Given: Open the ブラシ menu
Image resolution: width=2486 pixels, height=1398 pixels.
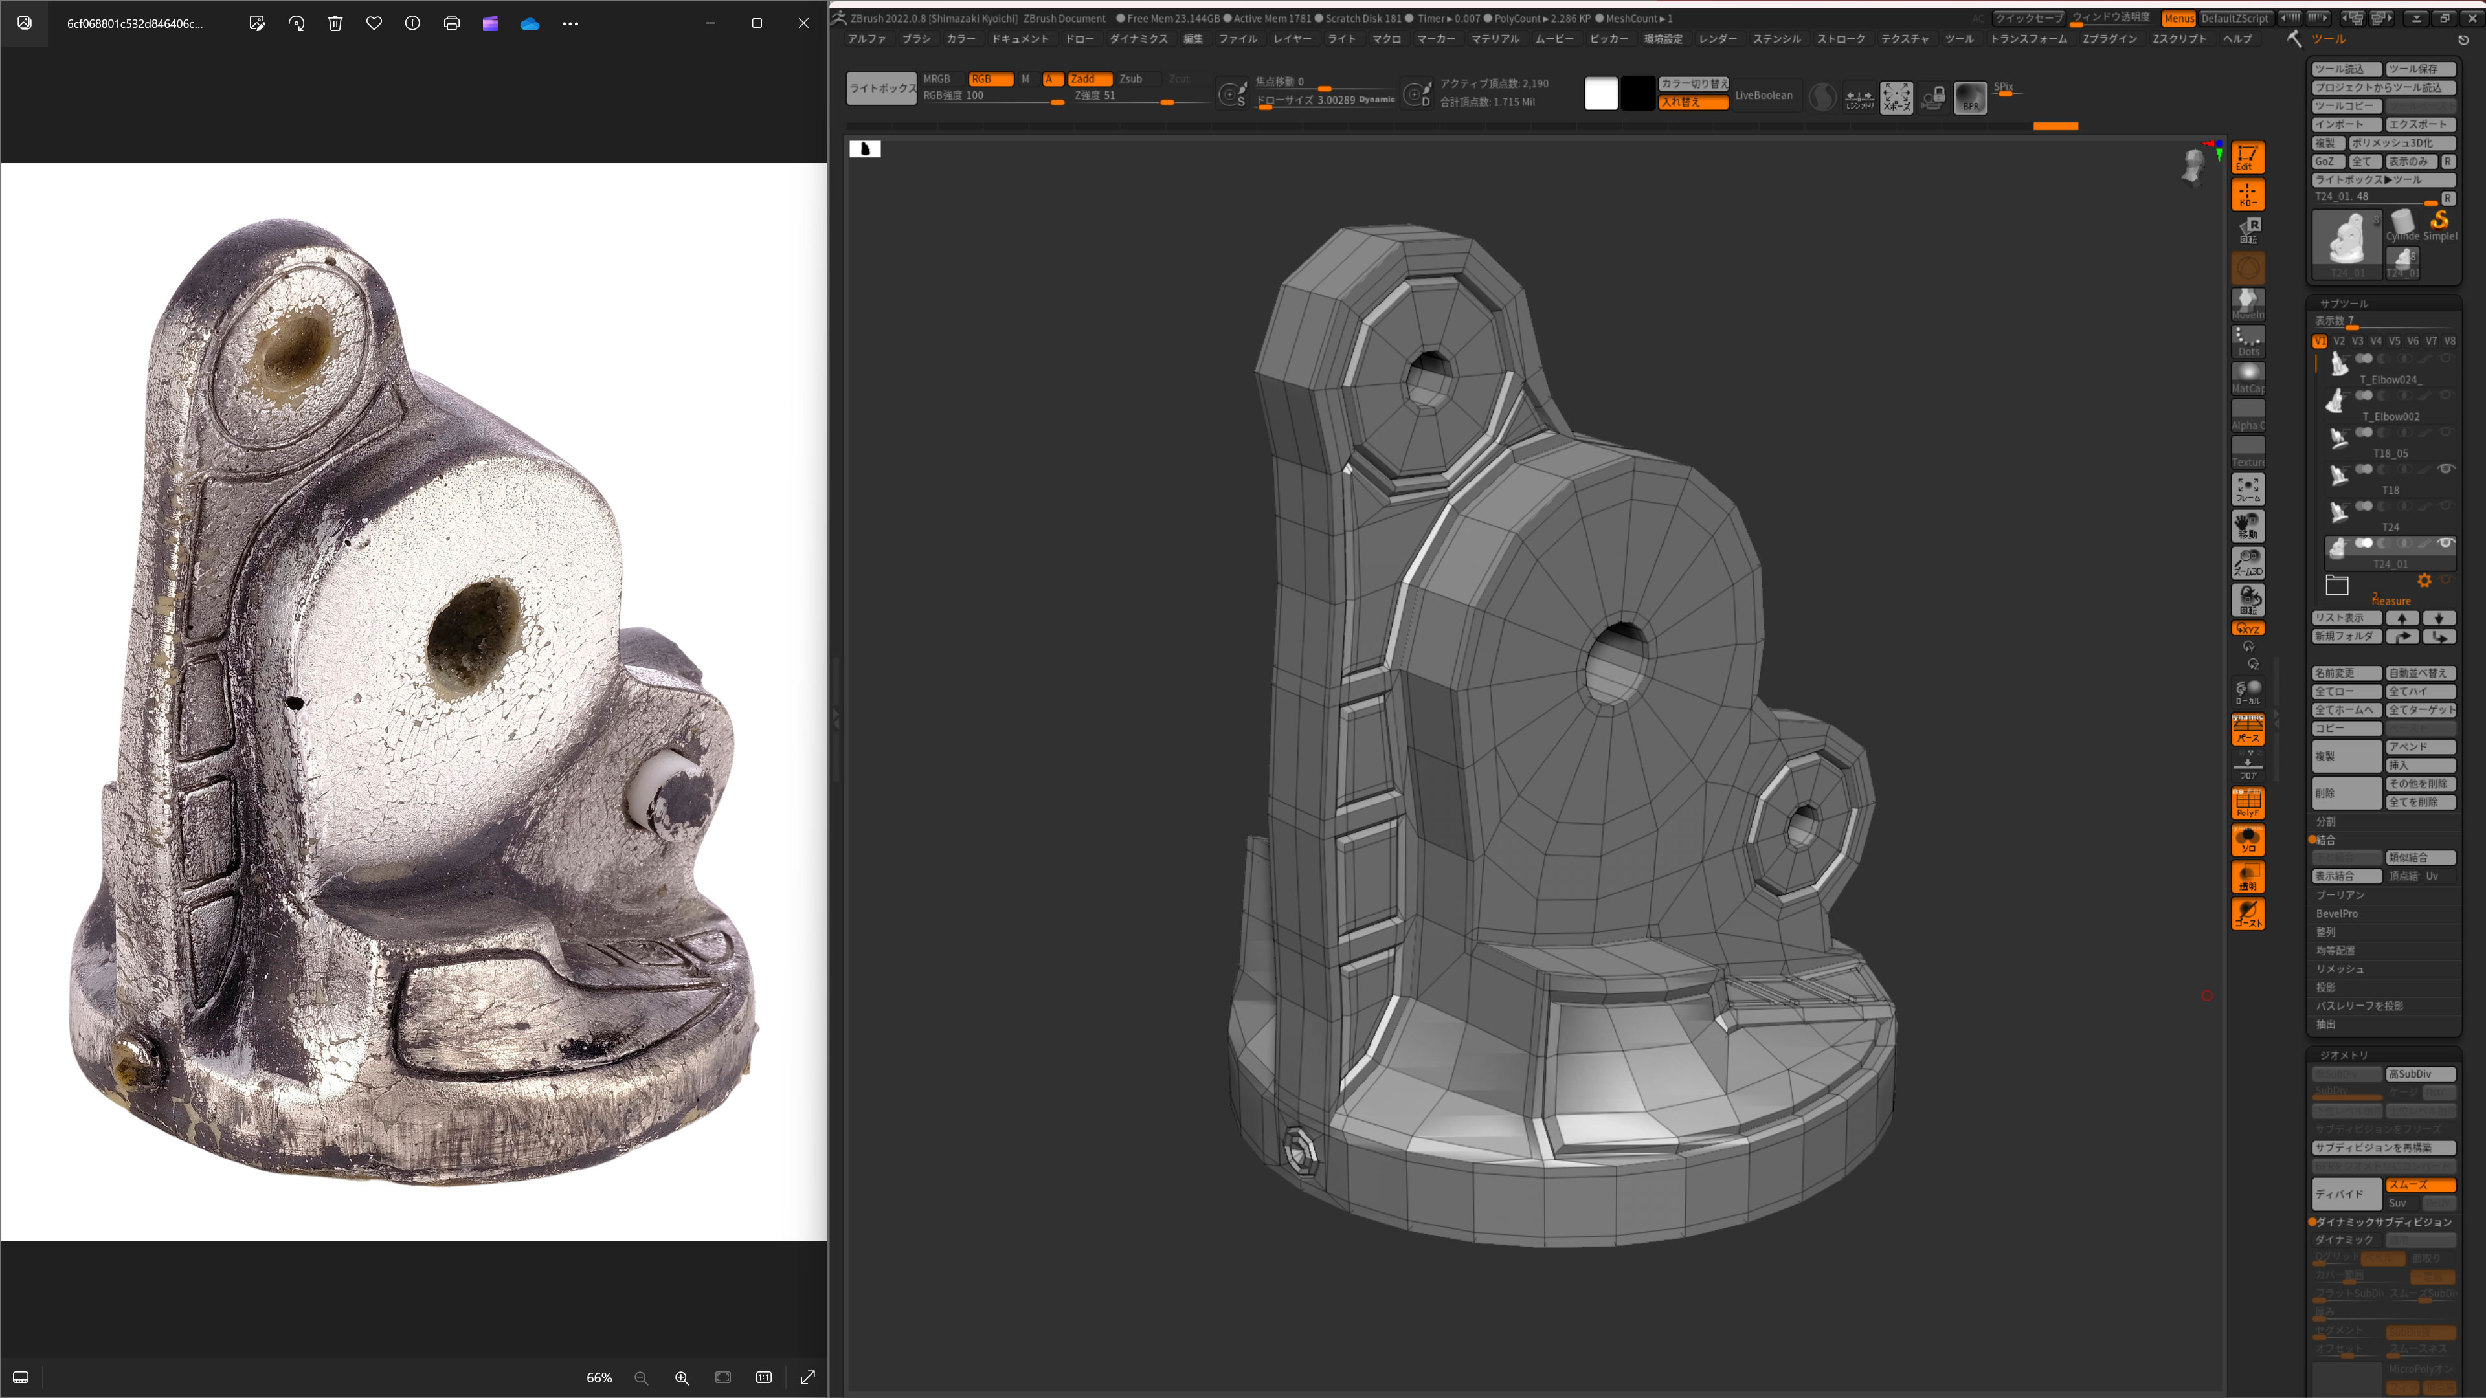Looking at the screenshot, I should point(916,39).
